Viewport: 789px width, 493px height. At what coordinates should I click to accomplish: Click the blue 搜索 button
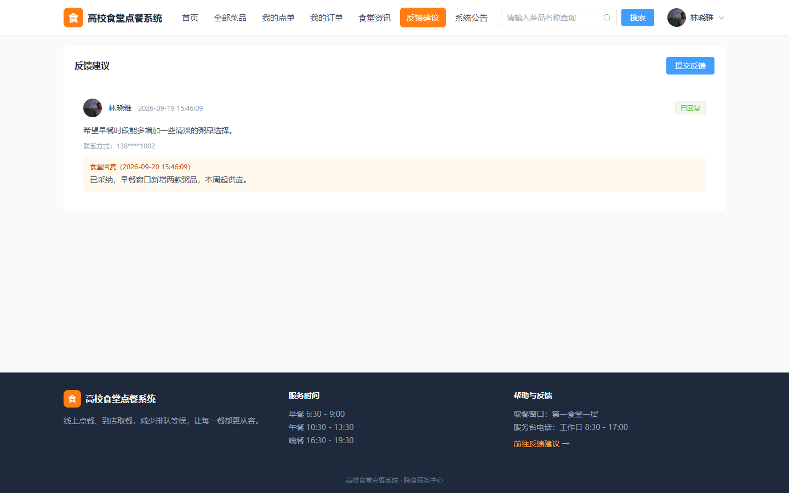(x=638, y=18)
